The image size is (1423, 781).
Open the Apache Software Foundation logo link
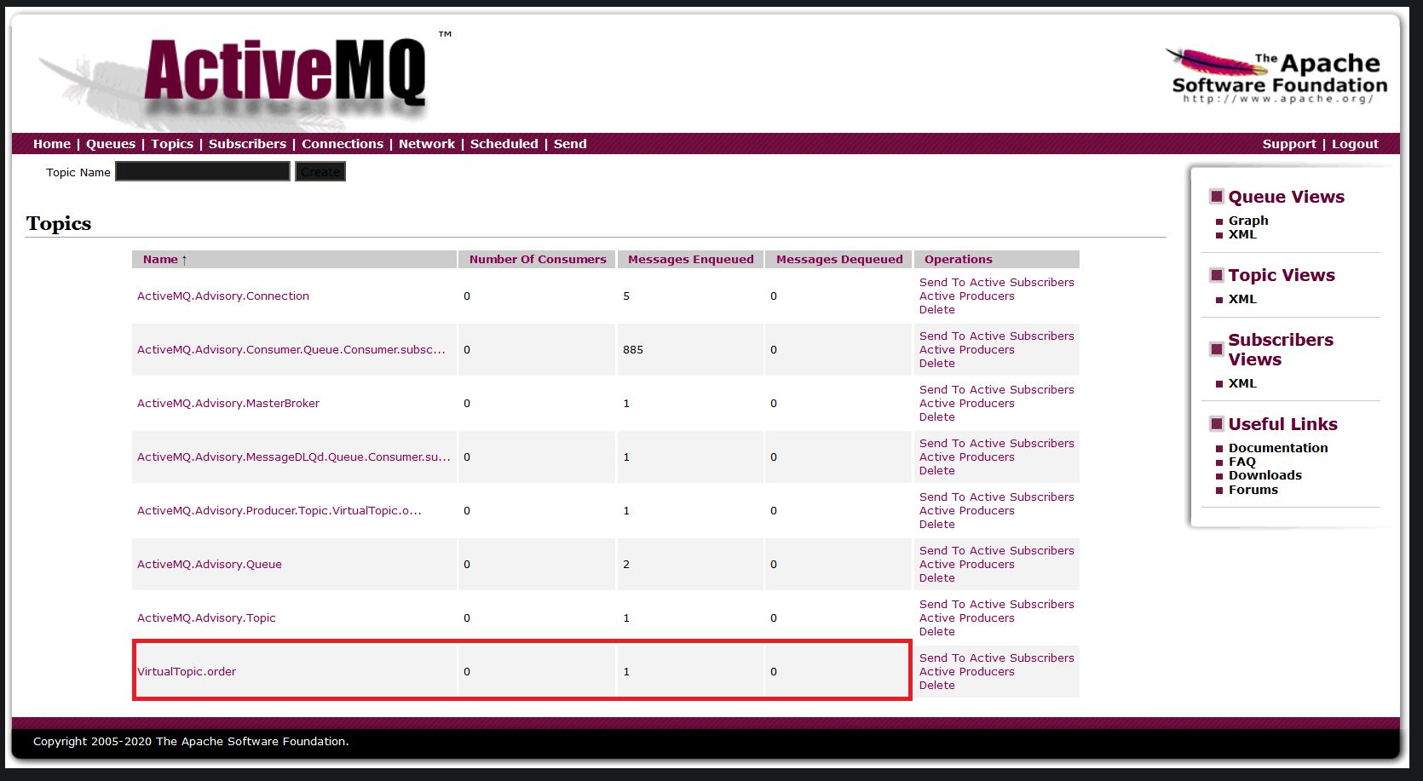click(x=1276, y=76)
